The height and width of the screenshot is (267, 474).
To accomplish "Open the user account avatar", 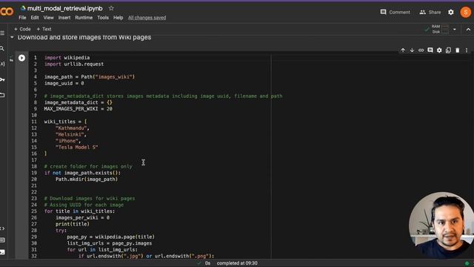I will click(466, 12).
